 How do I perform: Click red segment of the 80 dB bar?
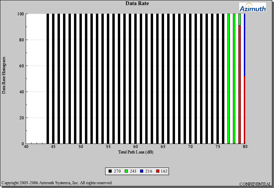pos(245,110)
